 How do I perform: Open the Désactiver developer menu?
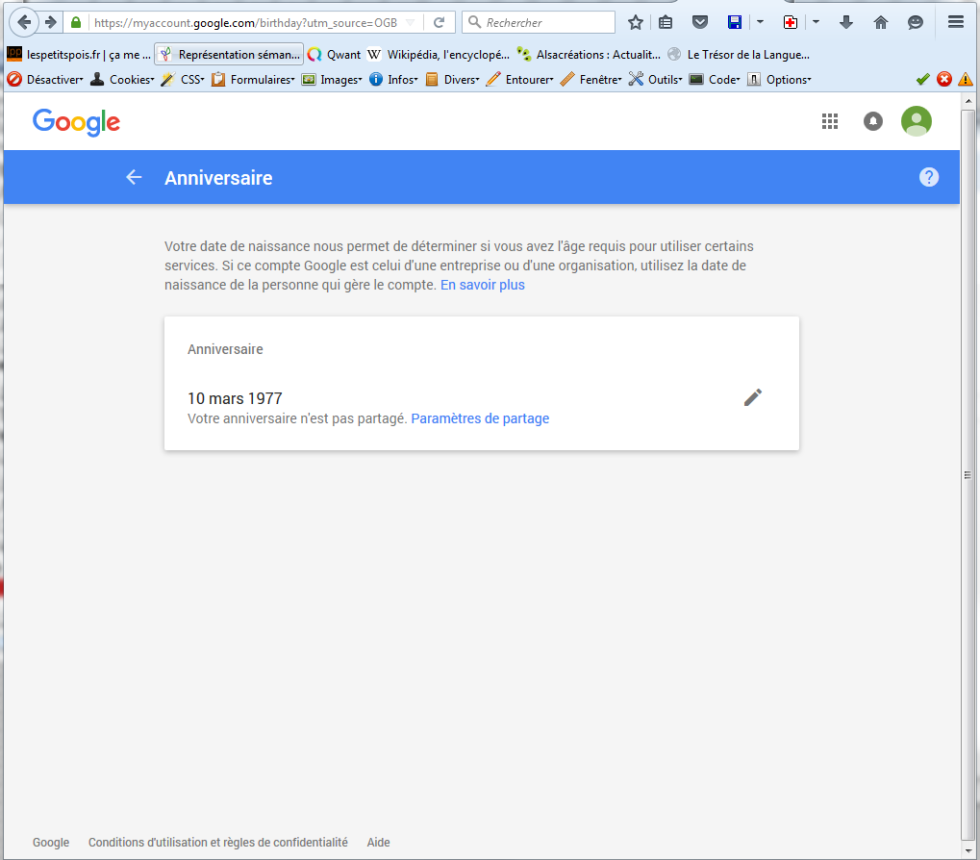[45, 80]
